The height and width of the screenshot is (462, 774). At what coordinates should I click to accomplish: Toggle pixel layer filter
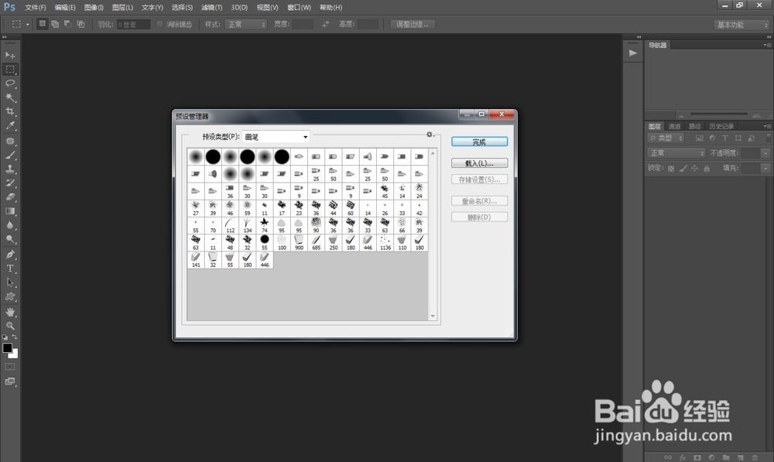tap(699, 139)
